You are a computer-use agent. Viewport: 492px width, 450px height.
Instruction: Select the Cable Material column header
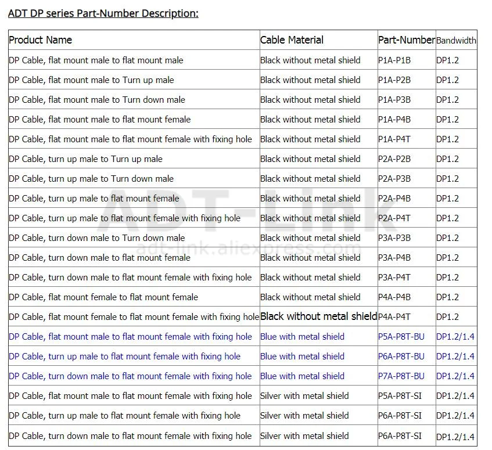[292, 40]
